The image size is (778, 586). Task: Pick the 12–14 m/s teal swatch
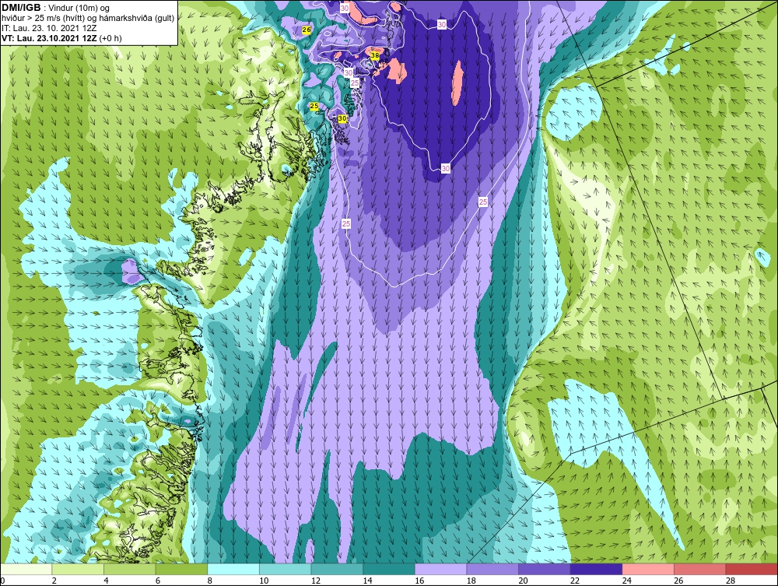(337, 569)
